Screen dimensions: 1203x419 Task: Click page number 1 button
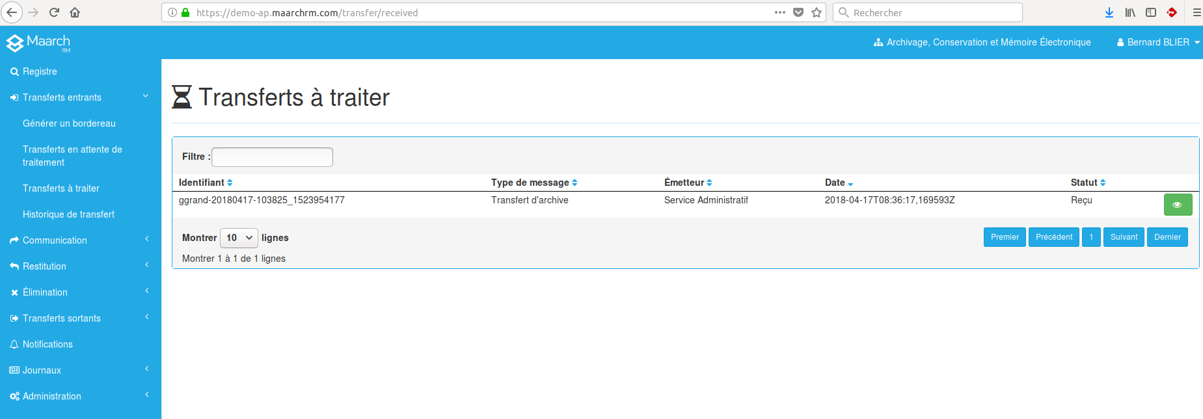[1091, 237]
